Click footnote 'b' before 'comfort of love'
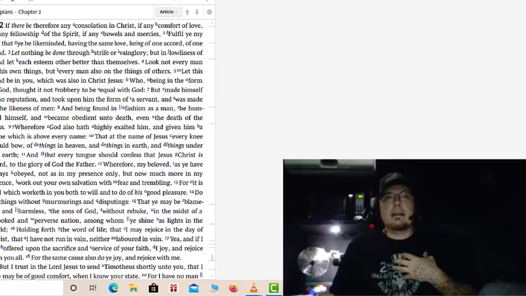 pos(157,24)
